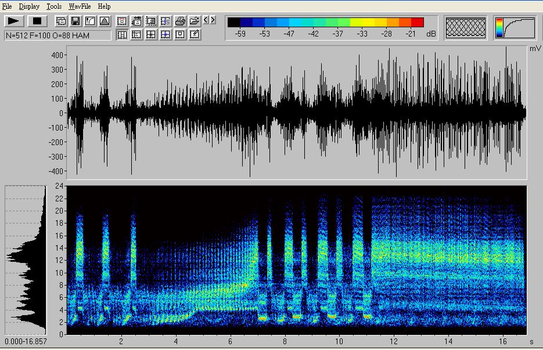Click the printer icon
Viewport: 543px width, 350px height.
180,21
